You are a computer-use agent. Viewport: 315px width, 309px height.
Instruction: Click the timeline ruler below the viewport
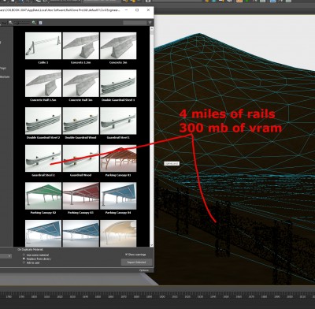(157, 296)
